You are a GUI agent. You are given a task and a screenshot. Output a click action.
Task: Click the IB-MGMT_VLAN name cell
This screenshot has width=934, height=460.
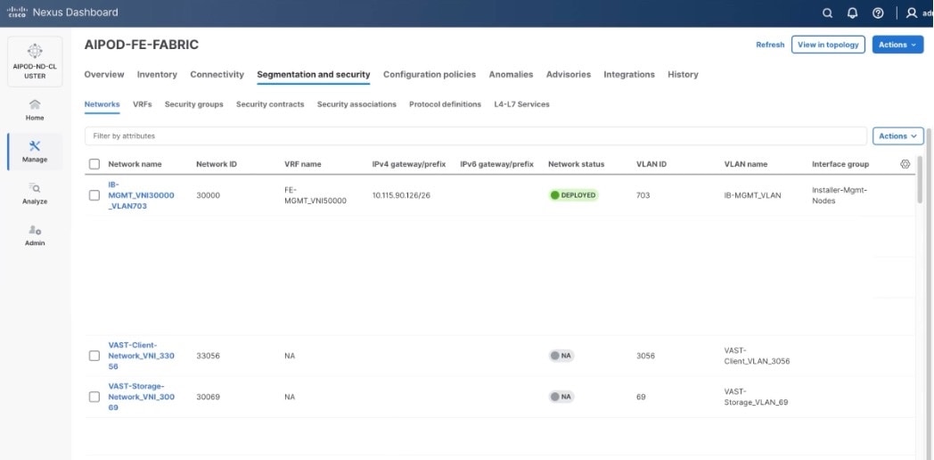coord(752,195)
